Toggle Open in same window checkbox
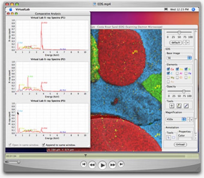The image size is (204, 178). (10, 145)
